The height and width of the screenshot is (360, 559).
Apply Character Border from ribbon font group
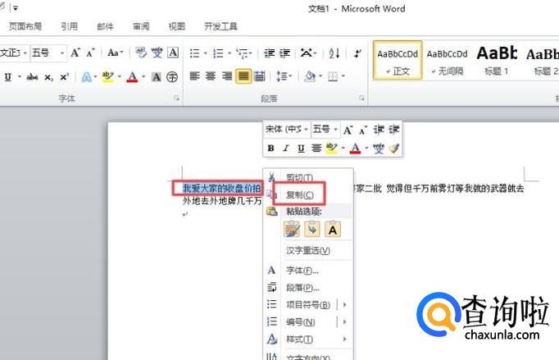(x=173, y=52)
